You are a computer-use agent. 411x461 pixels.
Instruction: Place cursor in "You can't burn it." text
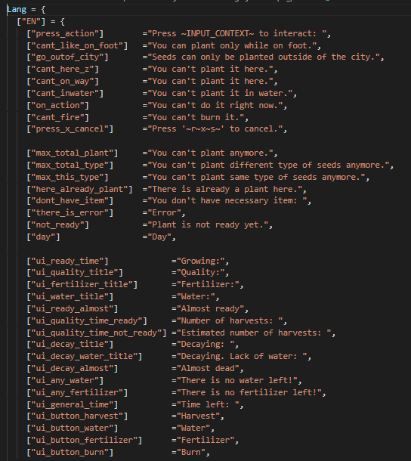coord(197,117)
